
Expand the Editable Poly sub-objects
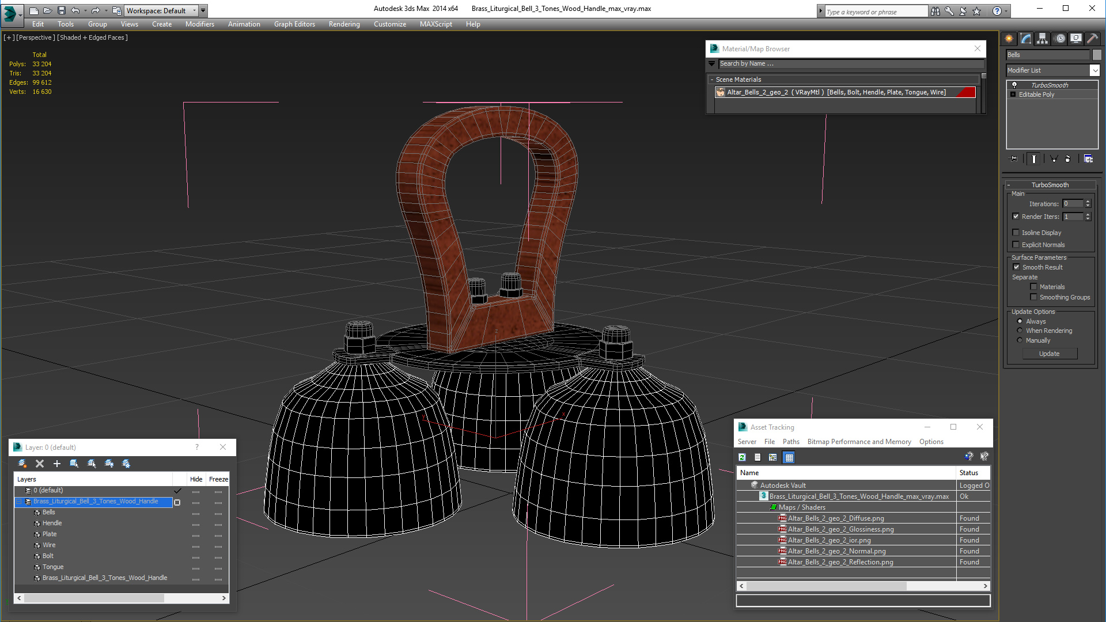click(x=1013, y=94)
